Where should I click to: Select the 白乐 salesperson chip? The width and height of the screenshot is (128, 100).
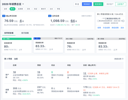point(51,9)
